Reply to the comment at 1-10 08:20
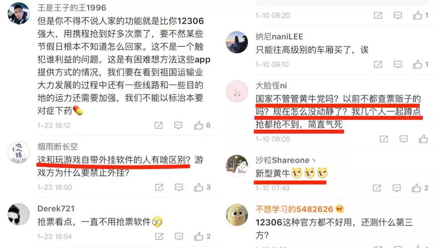 tap(398, 15)
